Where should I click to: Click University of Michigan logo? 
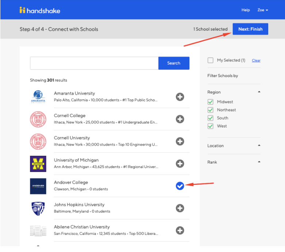(x=38, y=164)
